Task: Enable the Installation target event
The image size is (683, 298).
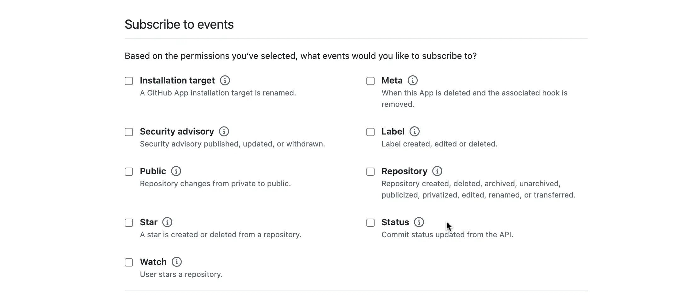Action: click(129, 81)
